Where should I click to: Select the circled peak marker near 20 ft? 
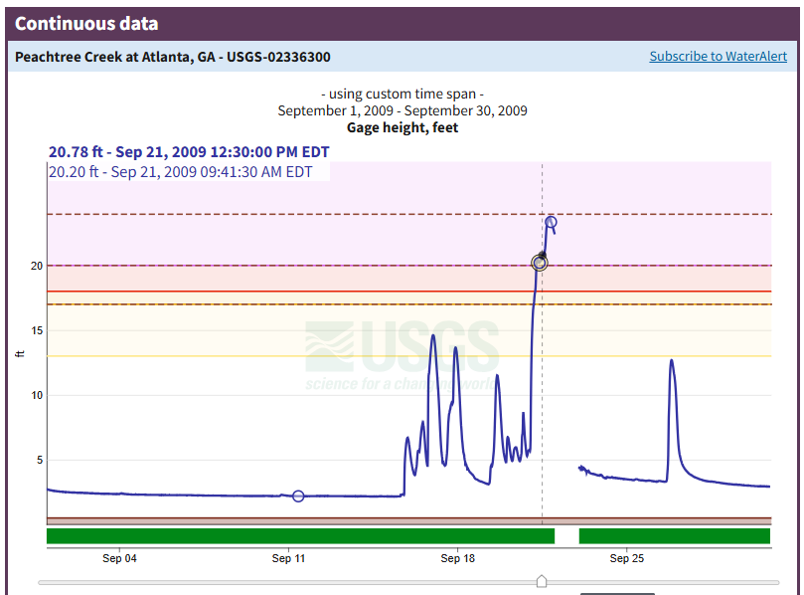point(538,262)
